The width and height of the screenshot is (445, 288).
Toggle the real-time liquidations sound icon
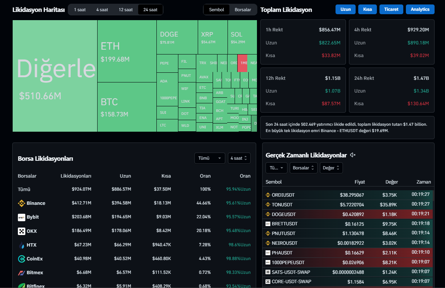click(x=353, y=155)
